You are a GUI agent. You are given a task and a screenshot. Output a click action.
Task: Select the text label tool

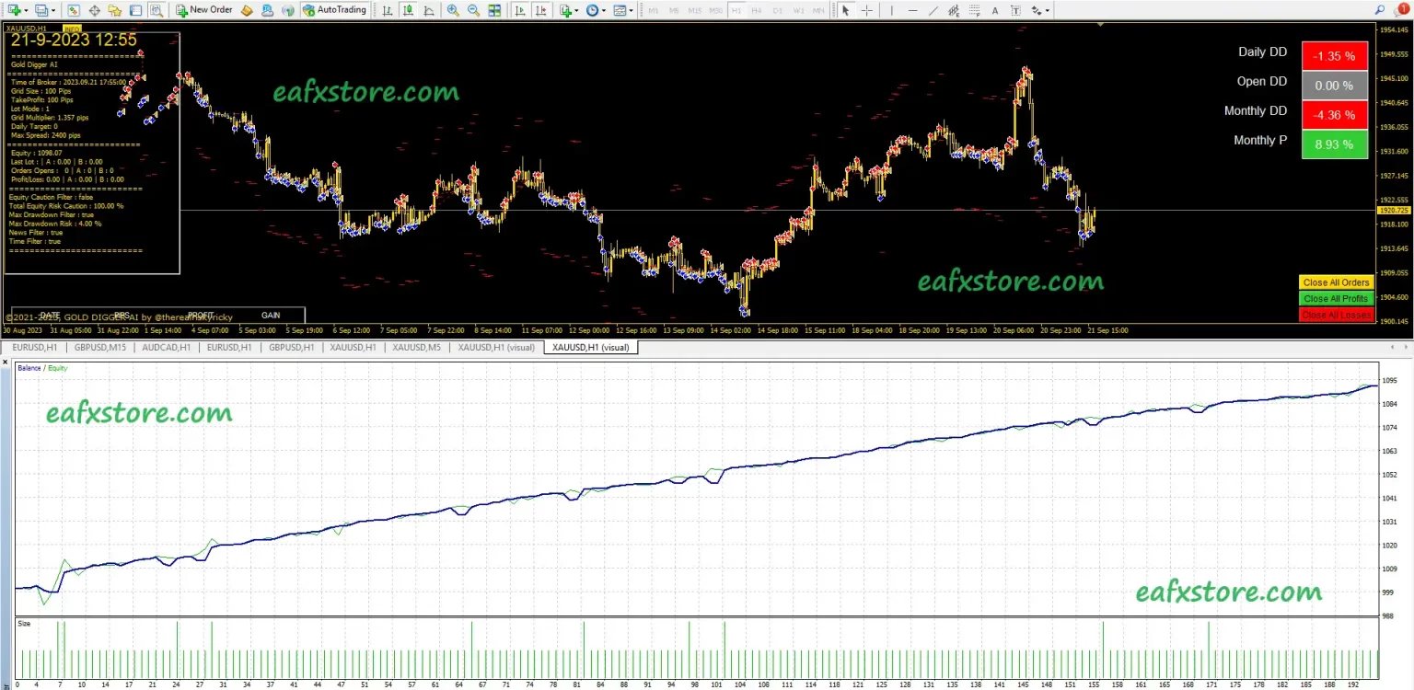[x=1015, y=10]
